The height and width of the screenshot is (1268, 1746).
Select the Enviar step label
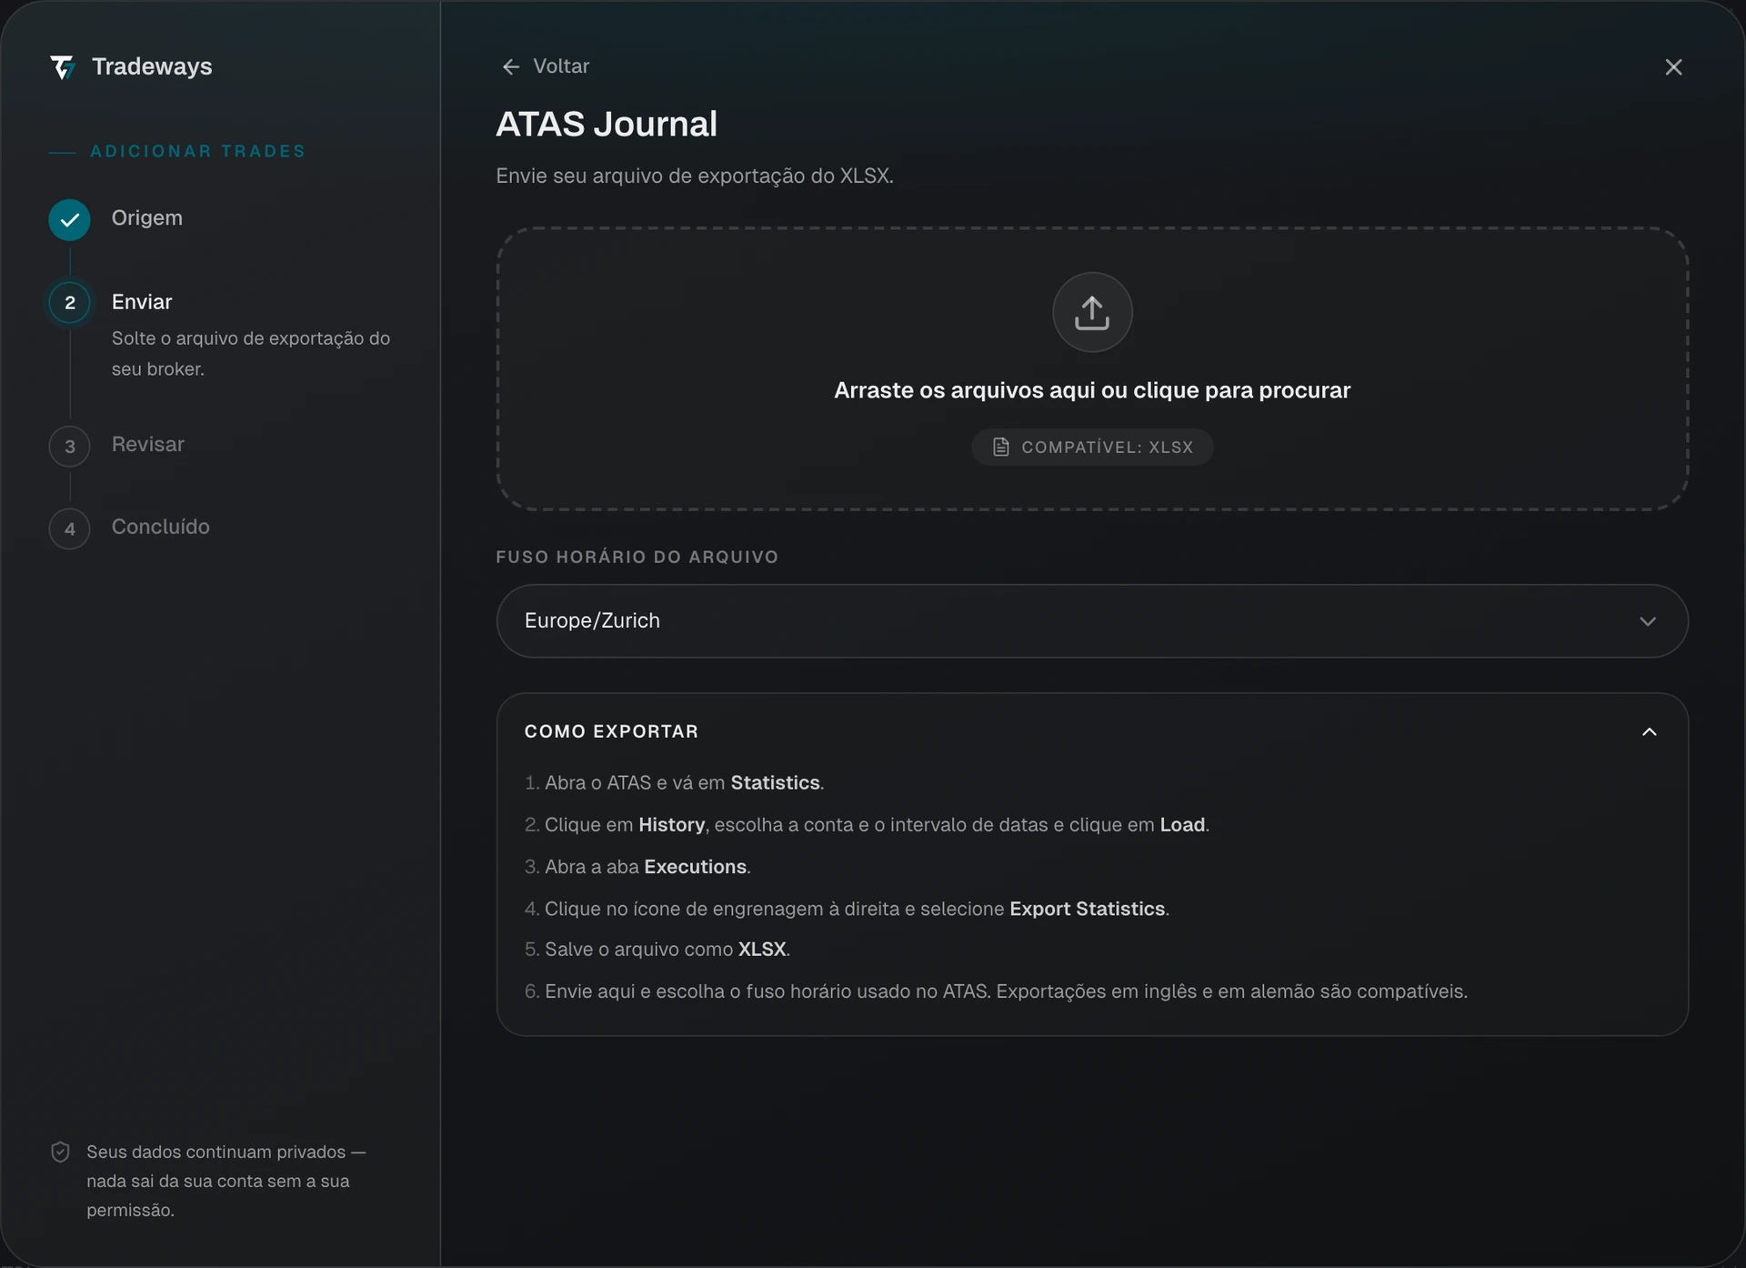(x=142, y=301)
